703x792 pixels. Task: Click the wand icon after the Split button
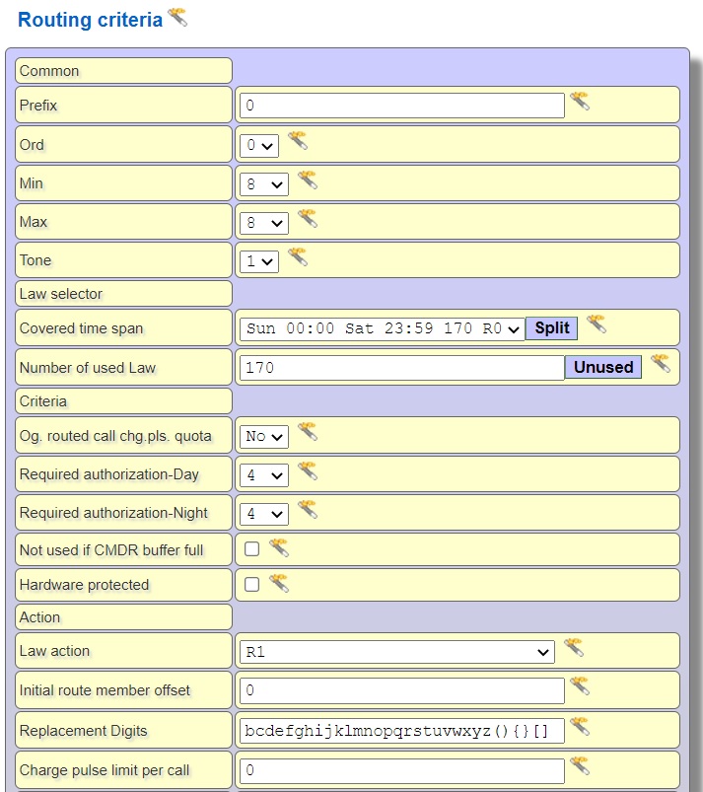[596, 324]
